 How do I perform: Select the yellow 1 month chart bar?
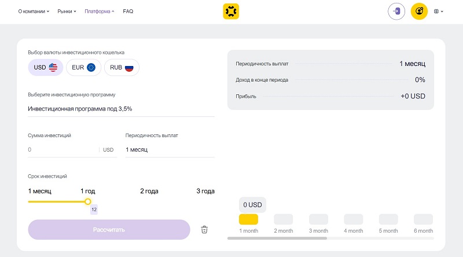click(248, 219)
